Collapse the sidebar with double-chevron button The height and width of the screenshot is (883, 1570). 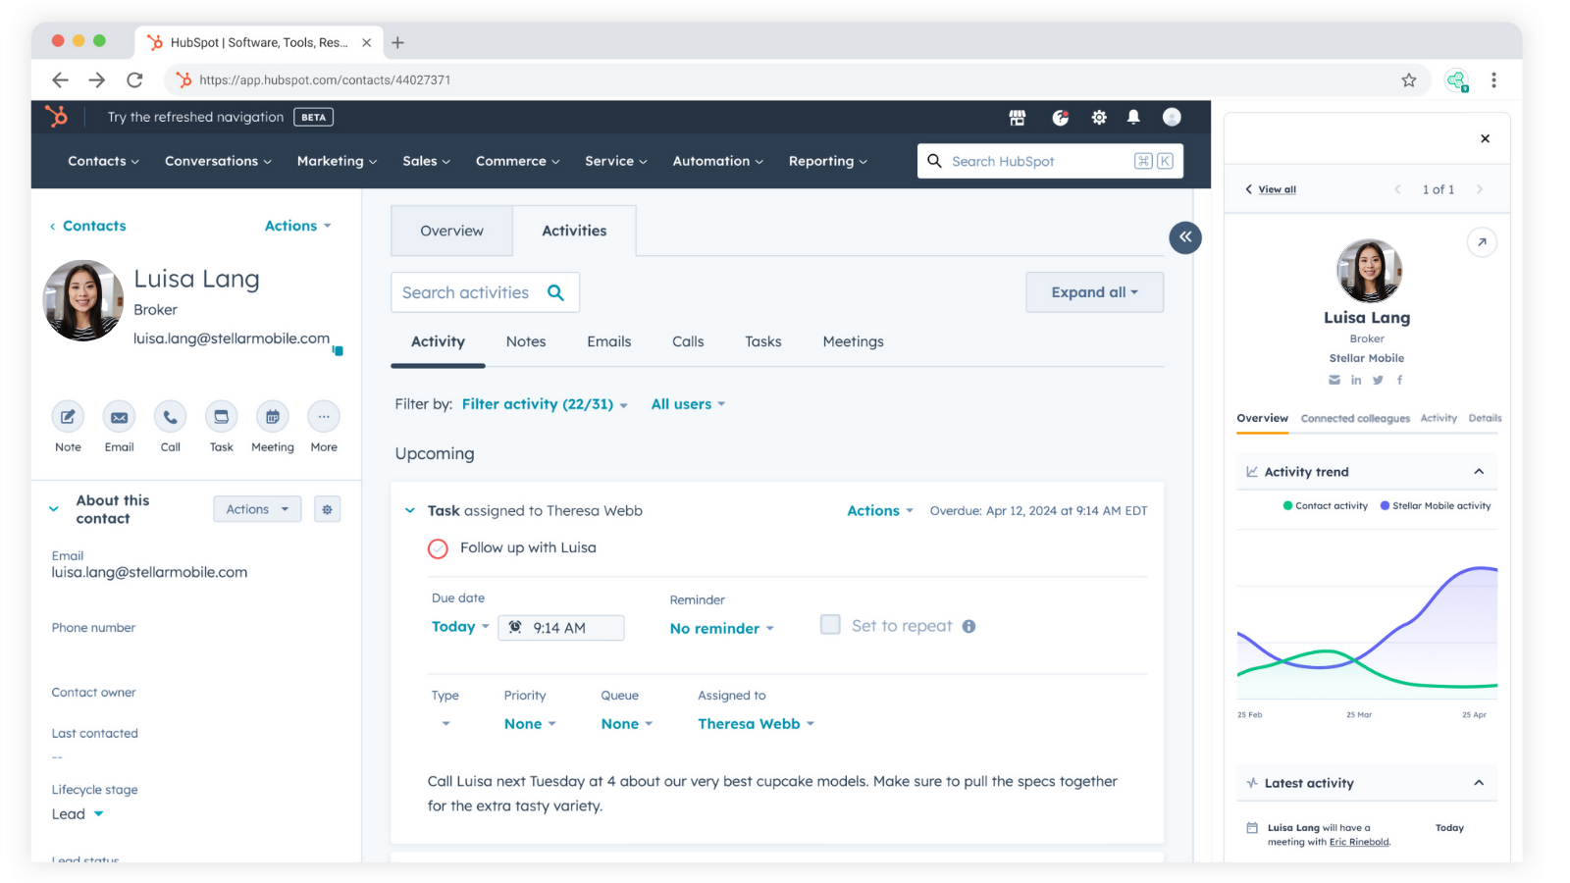click(x=1185, y=237)
